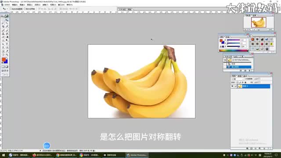Open the History panel flyout menu arrow

coord(252,57)
